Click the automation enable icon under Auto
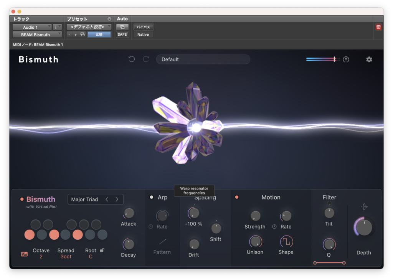The image size is (393, 280). 122,27
